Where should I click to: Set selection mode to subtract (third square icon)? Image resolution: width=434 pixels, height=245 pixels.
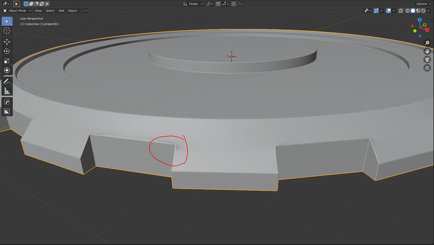click(x=36, y=4)
